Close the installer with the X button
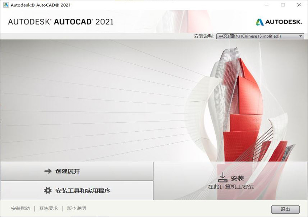Image resolution: width=308 pixels, height=217 pixels. (x=299, y=5)
